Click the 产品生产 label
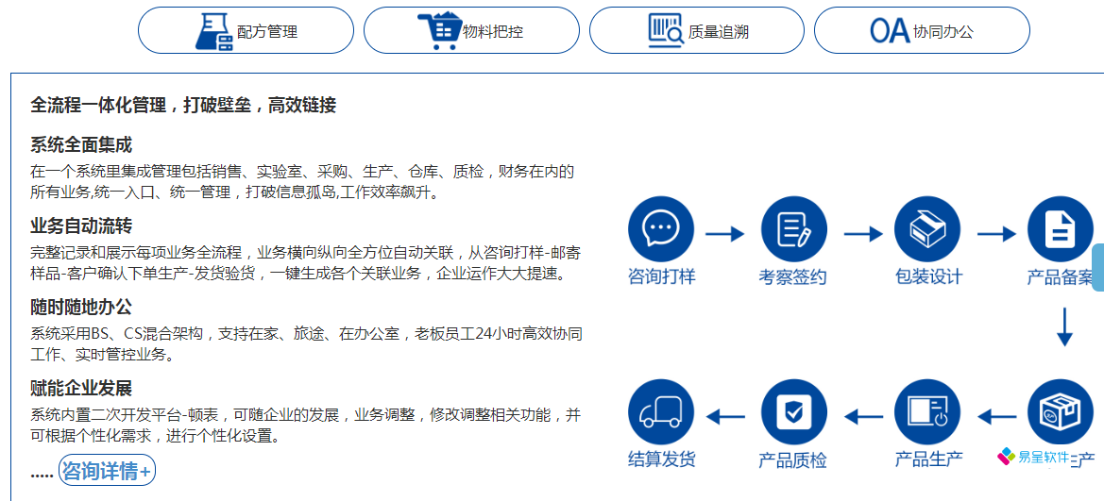Image resolution: width=1104 pixels, height=501 pixels. click(928, 459)
